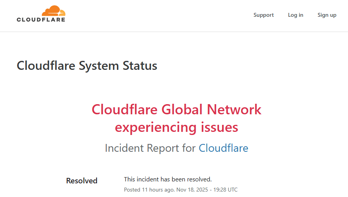348x197 pixels.
Task: Click 'This incident has been resolved.' message
Action: (168, 179)
